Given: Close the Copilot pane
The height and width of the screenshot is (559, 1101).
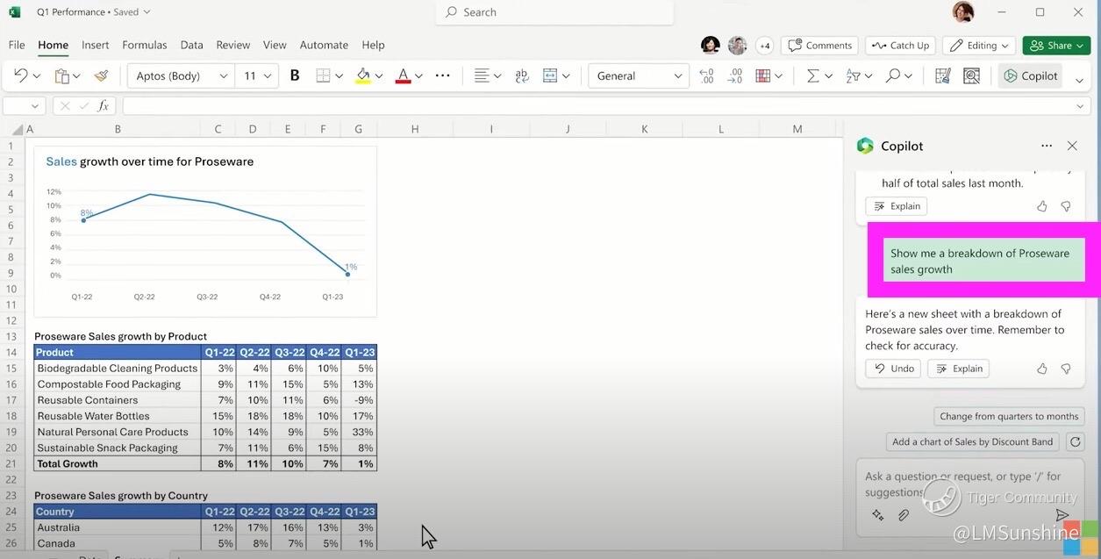Looking at the screenshot, I should pos(1072,146).
